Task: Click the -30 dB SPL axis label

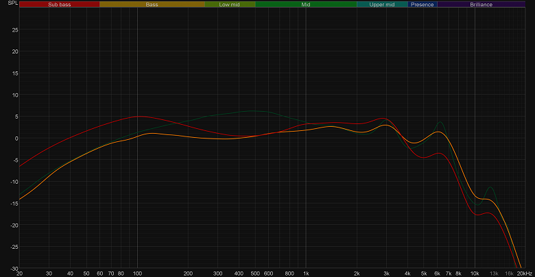Action: 14,268
